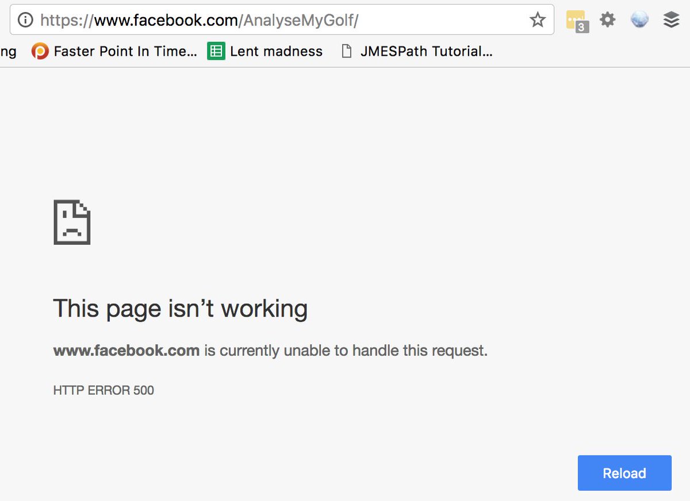The image size is (690, 501).
Task: Click the globe extension icon
Action: coord(639,20)
